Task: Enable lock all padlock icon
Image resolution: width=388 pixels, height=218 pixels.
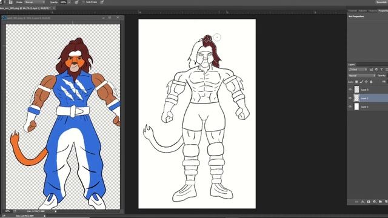Action: (x=371, y=82)
